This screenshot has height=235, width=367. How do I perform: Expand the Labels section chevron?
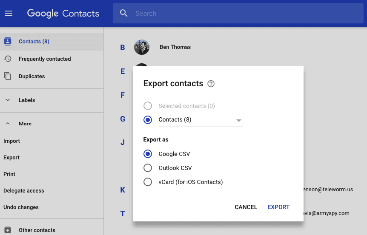coord(8,100)
